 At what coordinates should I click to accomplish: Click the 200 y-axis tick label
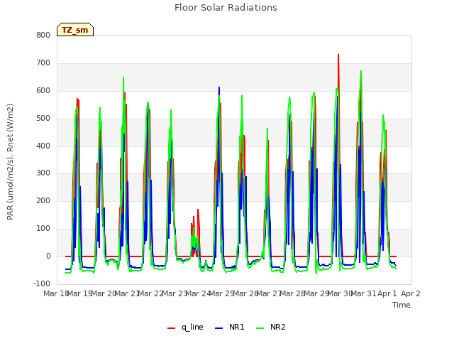click(43, 200)
